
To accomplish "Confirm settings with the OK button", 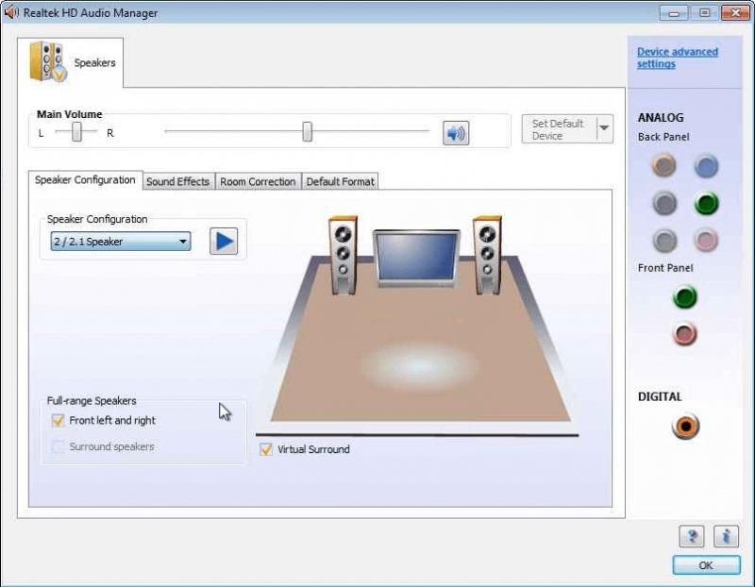I will coord(706,564).
